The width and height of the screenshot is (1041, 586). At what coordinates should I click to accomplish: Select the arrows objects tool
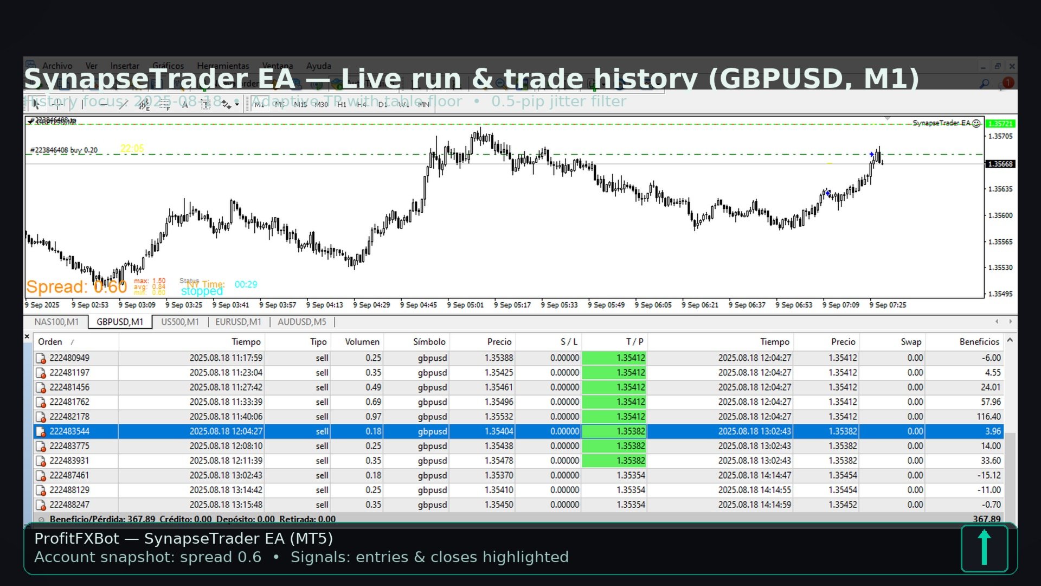(226, 104)
